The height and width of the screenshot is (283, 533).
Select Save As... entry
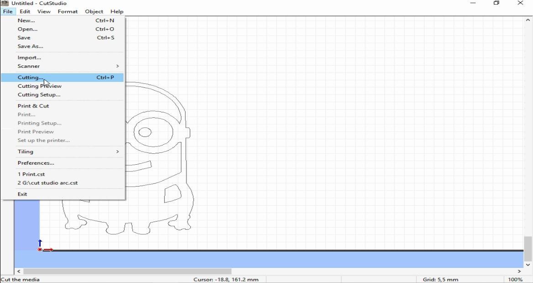(62, 46)
